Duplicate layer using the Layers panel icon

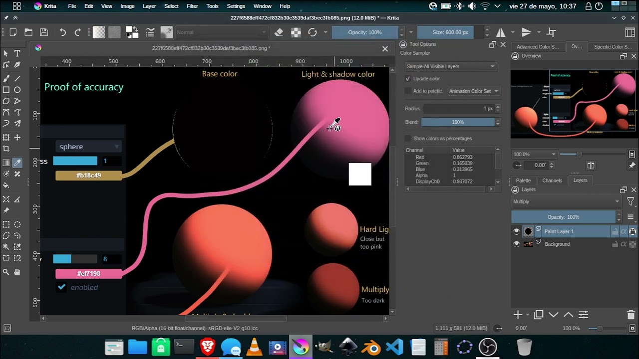tap(538, 315)
